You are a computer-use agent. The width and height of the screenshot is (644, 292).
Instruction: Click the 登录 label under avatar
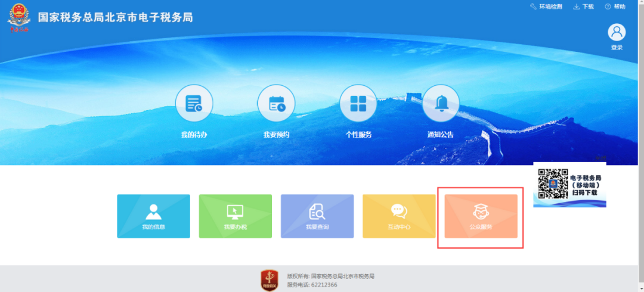click(617, 47)
